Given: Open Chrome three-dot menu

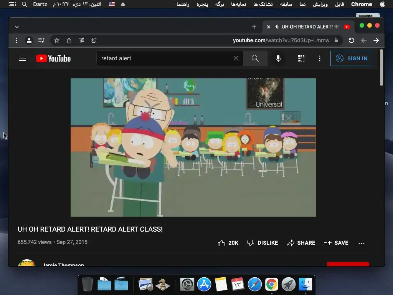Looking at the screenshot, I should click(x=17, y=40).
